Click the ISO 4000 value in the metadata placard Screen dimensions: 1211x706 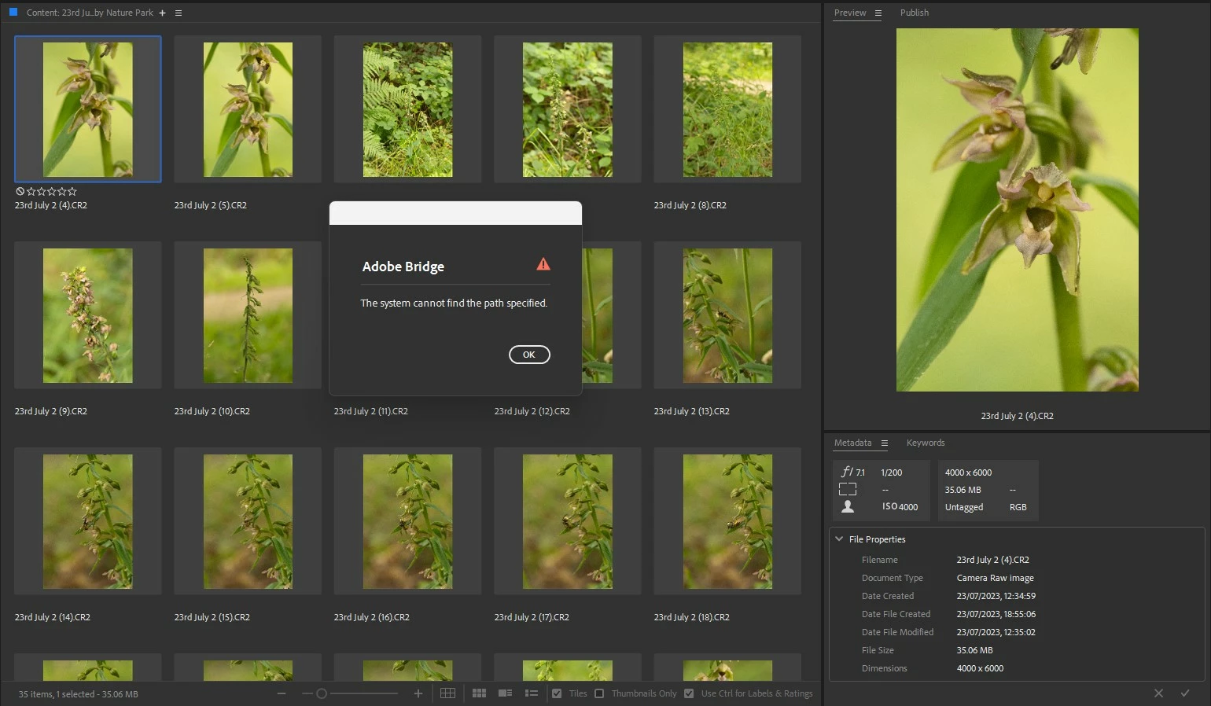900,507
